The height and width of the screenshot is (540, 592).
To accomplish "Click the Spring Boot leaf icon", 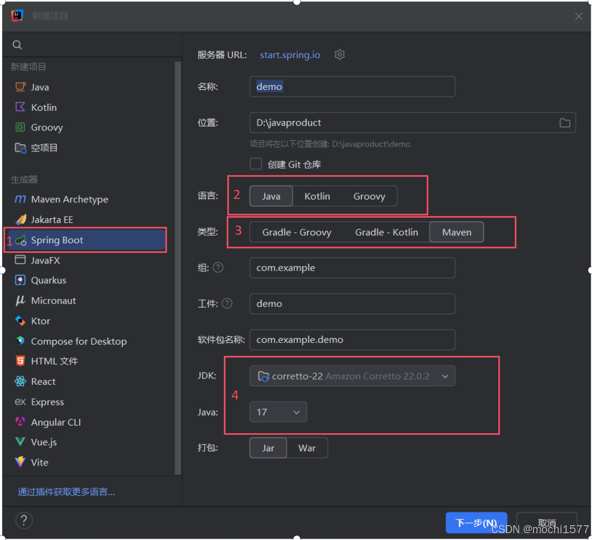I will pos(21,240).
